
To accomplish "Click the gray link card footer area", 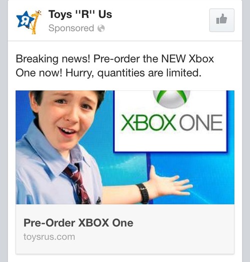I will point(125,229).
